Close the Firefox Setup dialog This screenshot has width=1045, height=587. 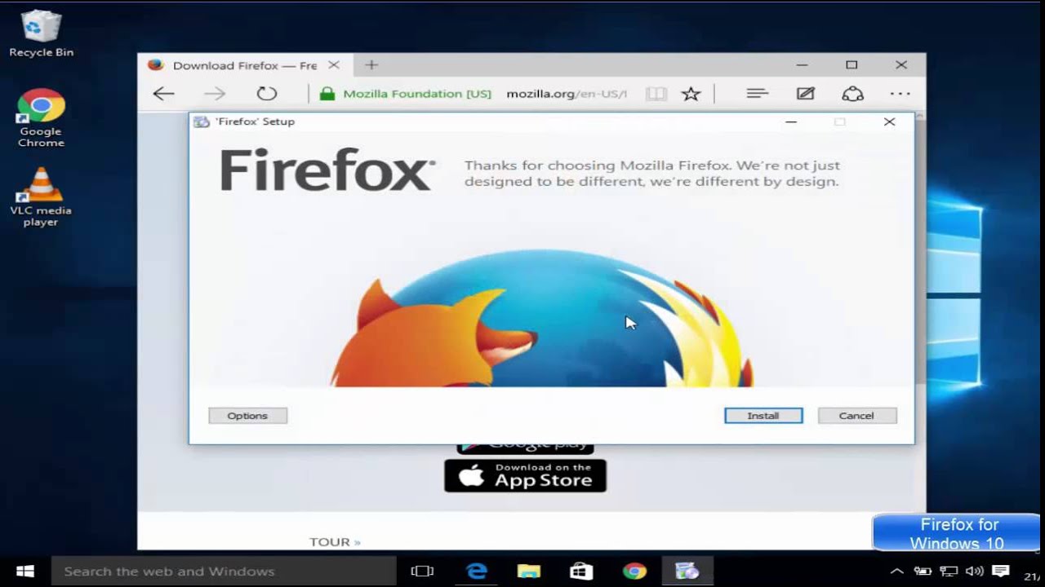pos(889,121)
